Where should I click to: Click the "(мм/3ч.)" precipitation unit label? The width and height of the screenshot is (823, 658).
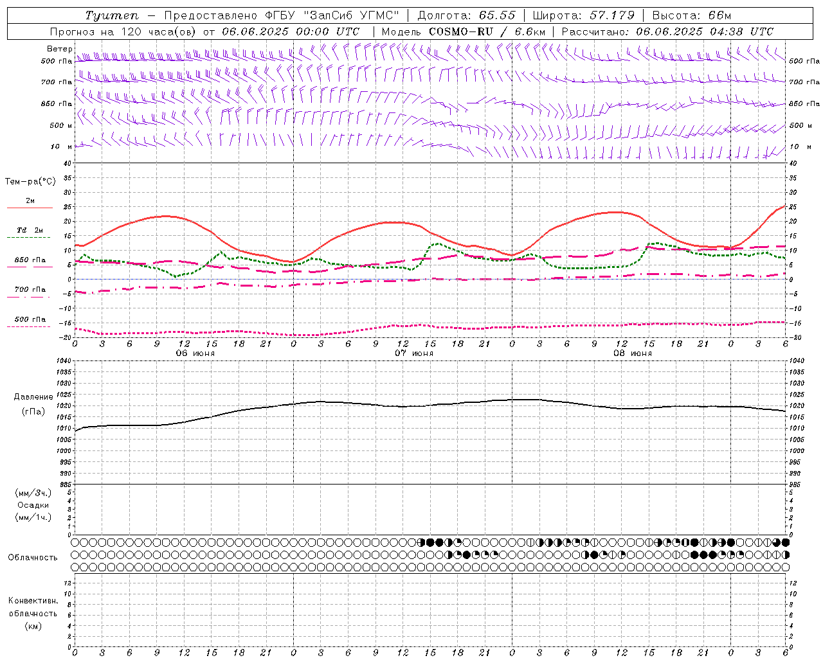33,493
